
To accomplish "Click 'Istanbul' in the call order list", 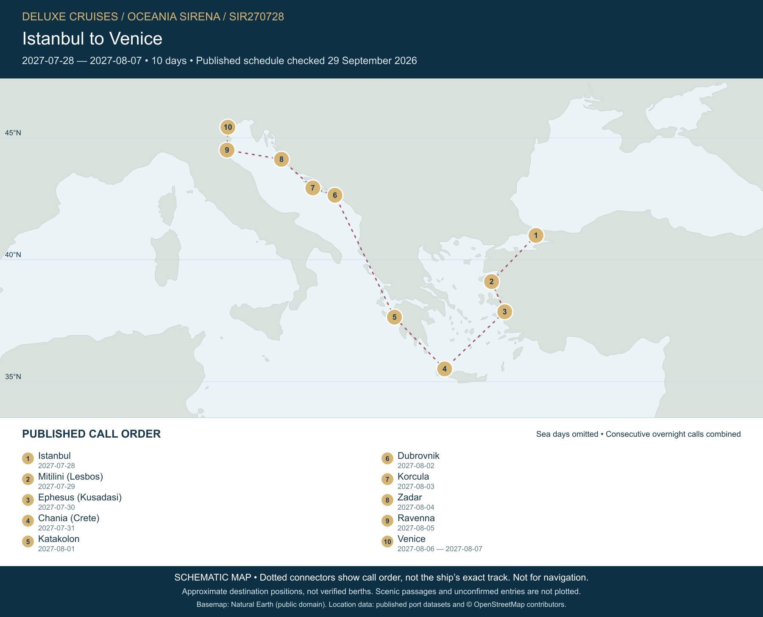I will 54,456.
